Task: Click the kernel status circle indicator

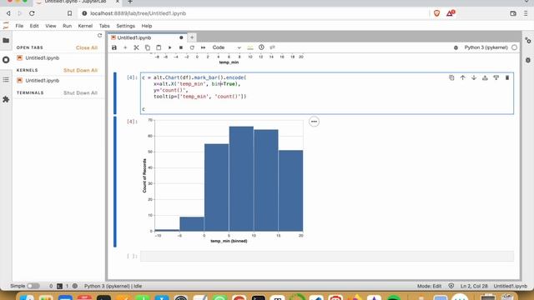Action: (x=514, y=47)
